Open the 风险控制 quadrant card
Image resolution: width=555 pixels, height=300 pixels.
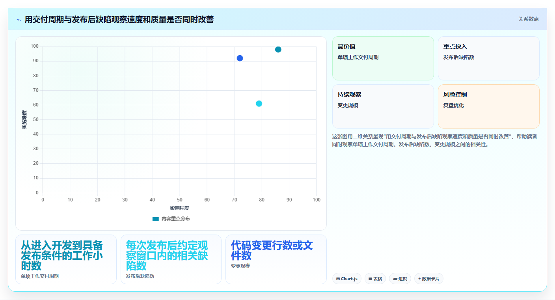[489, 106]
